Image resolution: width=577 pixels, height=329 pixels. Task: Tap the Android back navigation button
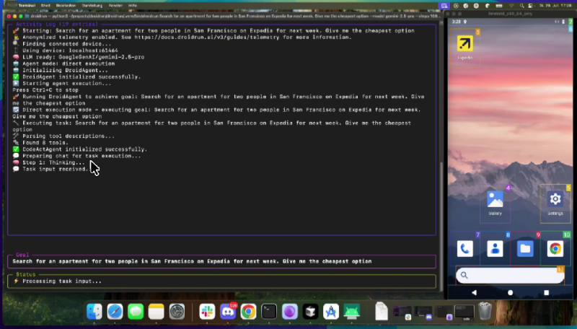[x=474, y=293]
